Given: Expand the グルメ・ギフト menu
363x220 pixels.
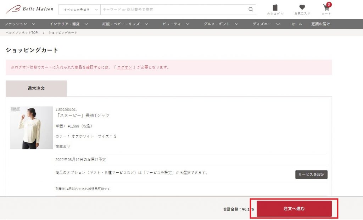Looking at the screenshot, I should tap(221, 24).
